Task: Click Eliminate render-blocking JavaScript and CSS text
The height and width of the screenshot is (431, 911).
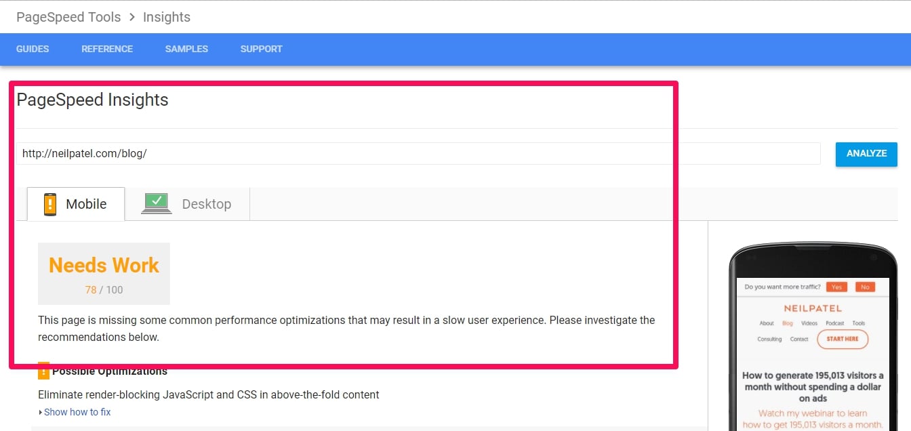Action: (209, 394)
